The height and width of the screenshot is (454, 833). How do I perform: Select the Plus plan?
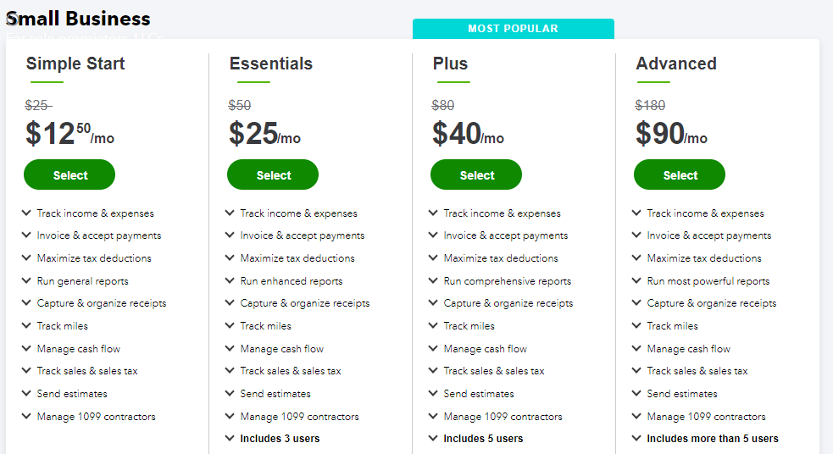click(476, 174)
